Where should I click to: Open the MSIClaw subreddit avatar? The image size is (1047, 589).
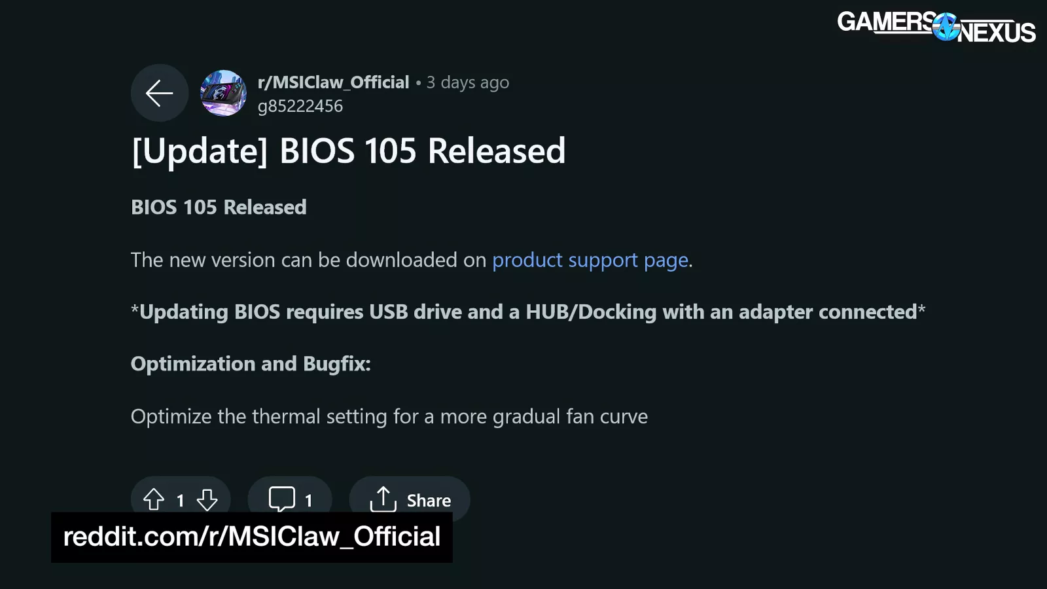click(223, 93)
